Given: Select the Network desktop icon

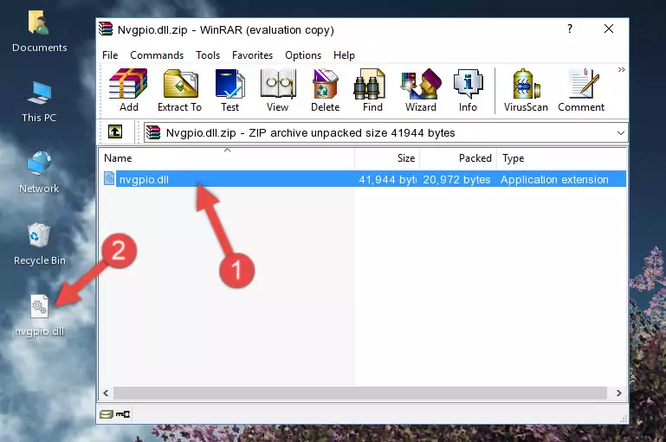Looking at the screenshot, I should click(39, 172).
